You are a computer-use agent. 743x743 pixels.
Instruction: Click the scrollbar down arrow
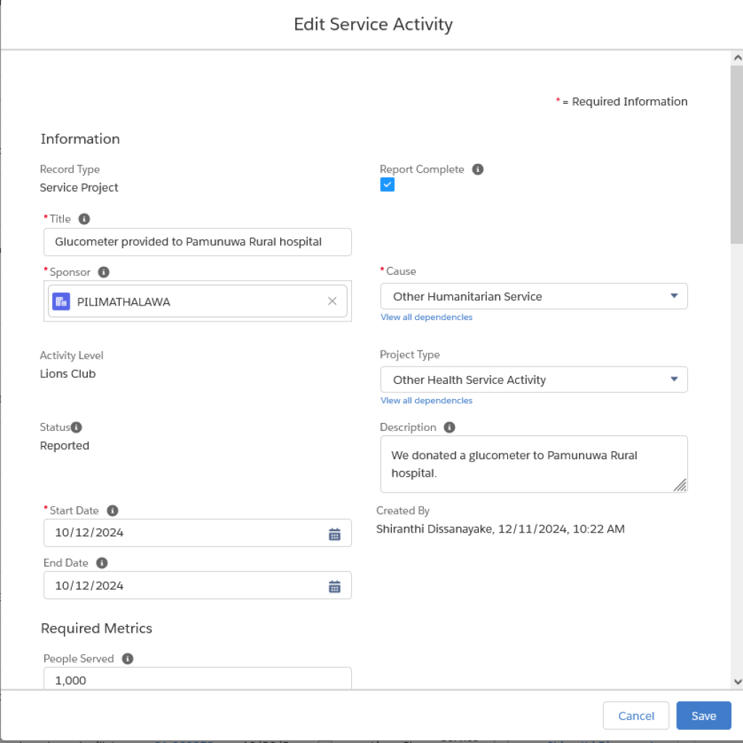click(x=737, y=682)
